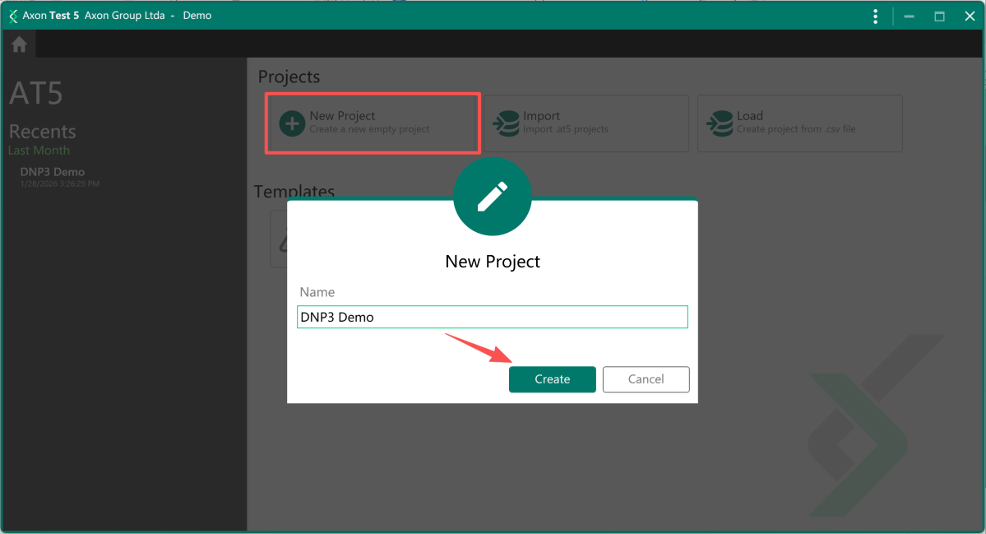Click the Recents heading in sidebar

(42, 132)
